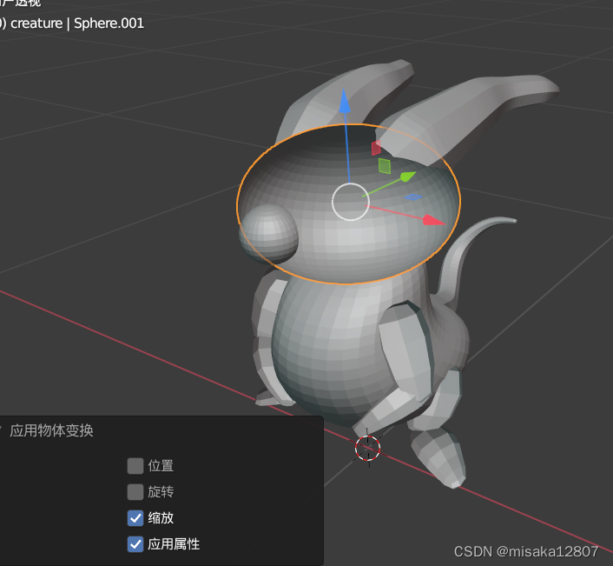
Task: Grab the blue Z-axis gizmo arrow
Action: pos(345,101)
